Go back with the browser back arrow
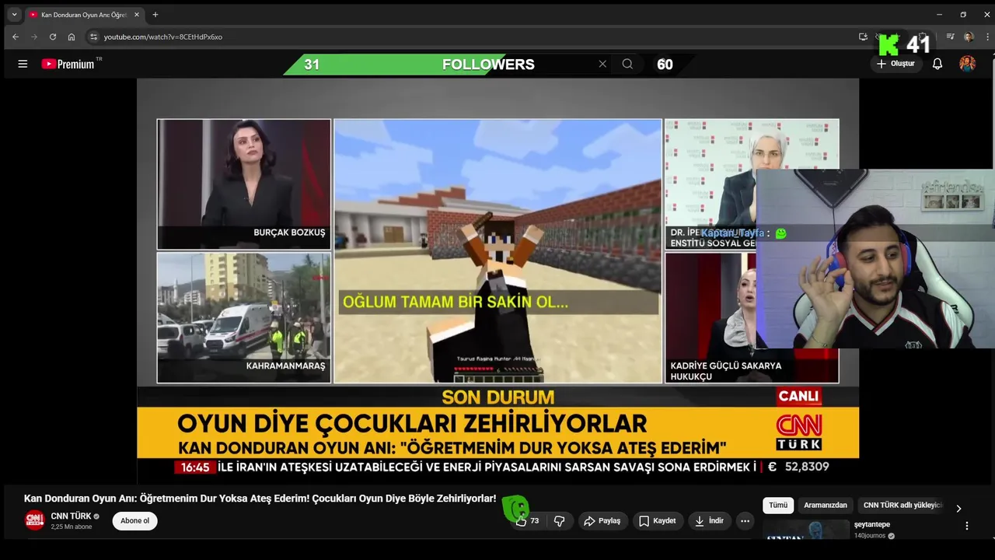Image resolution: width=995 pixels, height=560 pixels. click(x=16, y=37)
